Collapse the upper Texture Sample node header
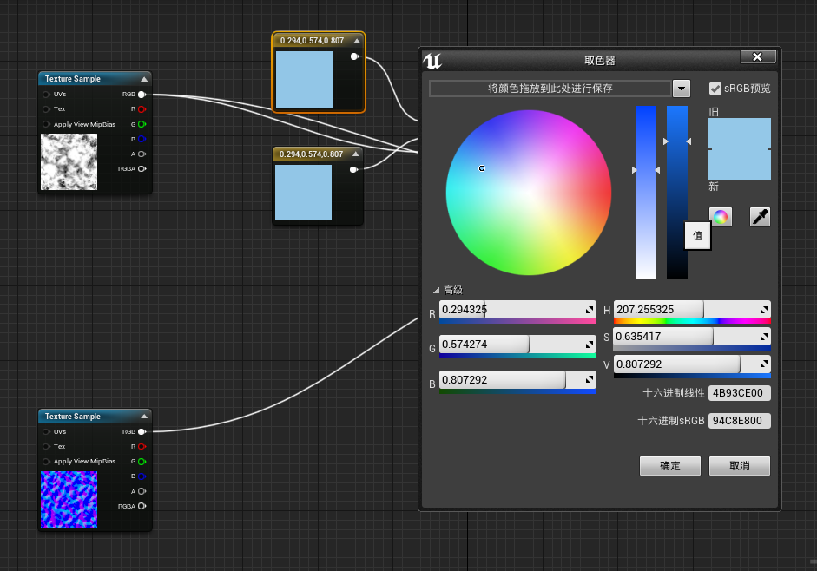The height and width of the screenshot is (571, 817). pos(144,78)
